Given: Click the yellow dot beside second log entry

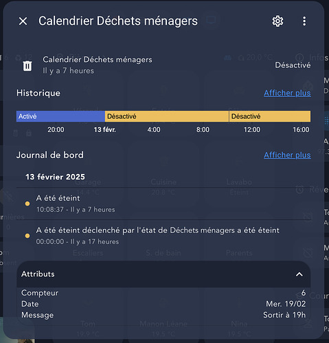Looking at the screenshot, I should pos(27,236).
